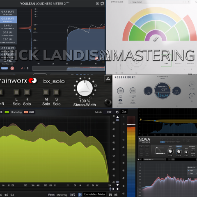Click the RoughRider Input Level knob
Image resolution: width=197 pixels, height=197 pixels.
120,91
